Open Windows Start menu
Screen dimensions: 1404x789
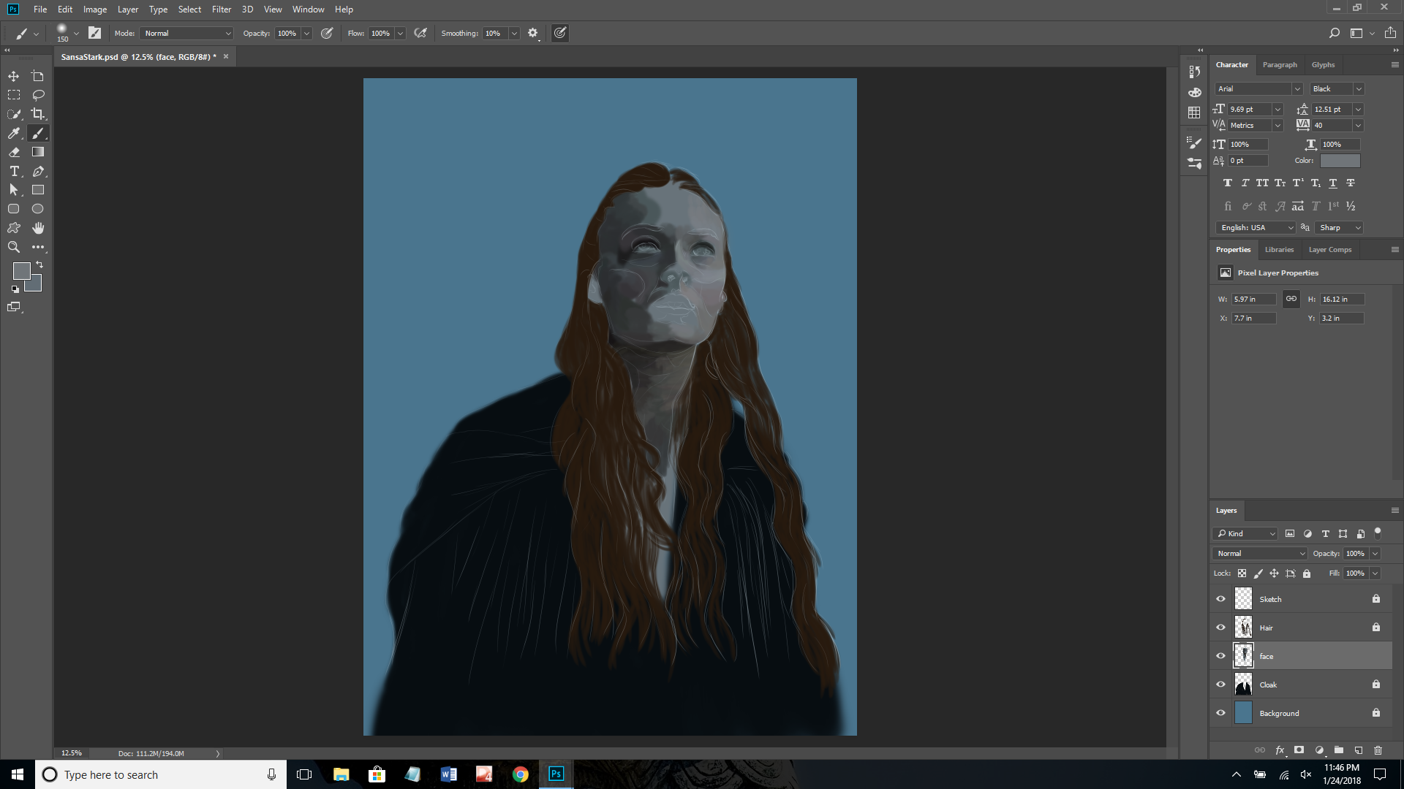[x=18, y=774]
